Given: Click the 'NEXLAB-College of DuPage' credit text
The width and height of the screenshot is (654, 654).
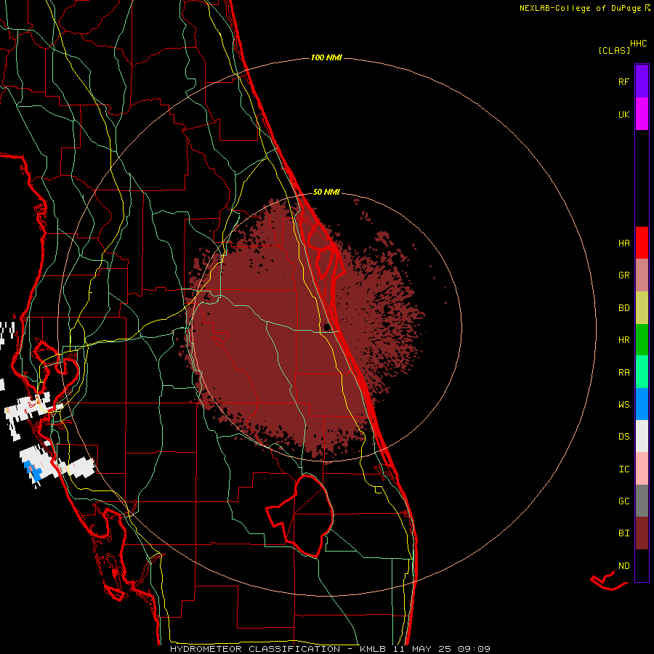Looking at the screenshot, I should 580,8.
